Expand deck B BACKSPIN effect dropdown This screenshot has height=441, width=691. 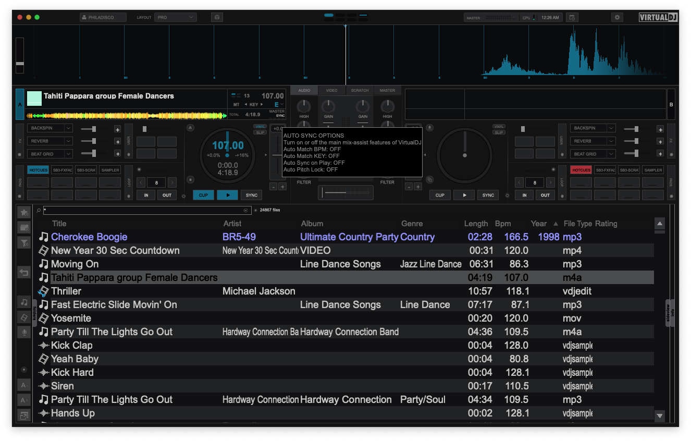[611, 128]
